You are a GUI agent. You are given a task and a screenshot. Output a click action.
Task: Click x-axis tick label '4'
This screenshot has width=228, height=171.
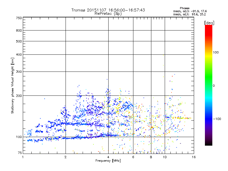pos(108,157)
